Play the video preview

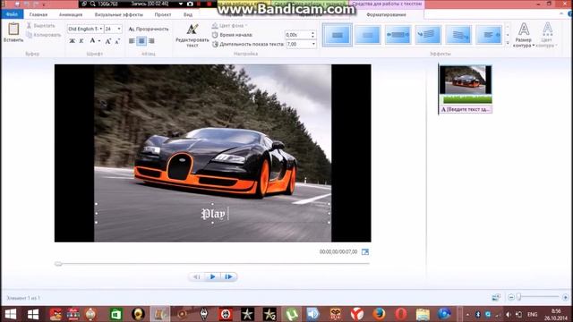(x=213, y=276)
